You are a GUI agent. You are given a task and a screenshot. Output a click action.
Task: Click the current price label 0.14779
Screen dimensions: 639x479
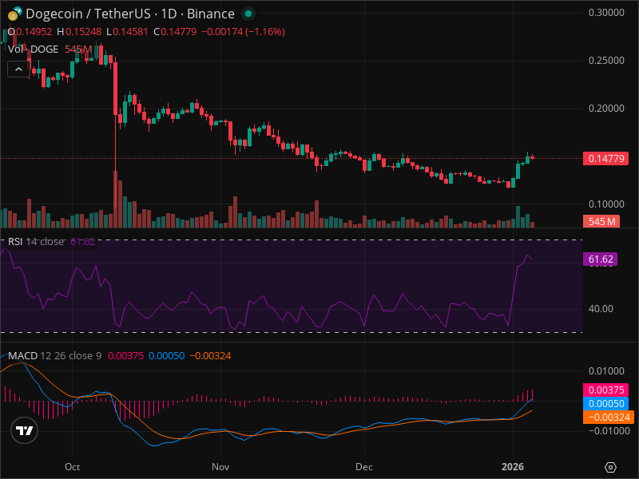[x=606, y=158]
